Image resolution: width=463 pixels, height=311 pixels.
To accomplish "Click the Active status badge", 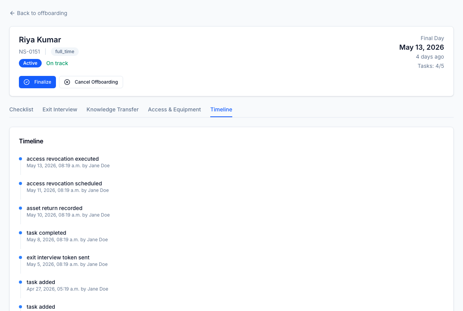I will (x=30, y=63).
